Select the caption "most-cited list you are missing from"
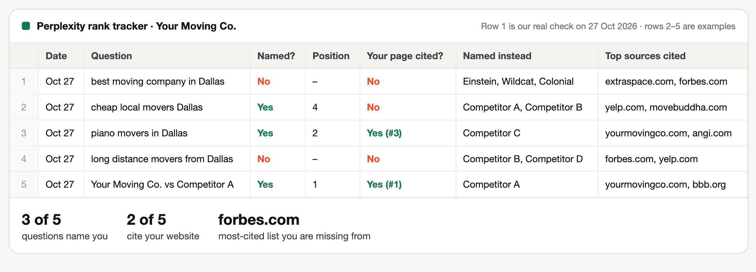Screen dimensions: 756x272 [294, 236]
